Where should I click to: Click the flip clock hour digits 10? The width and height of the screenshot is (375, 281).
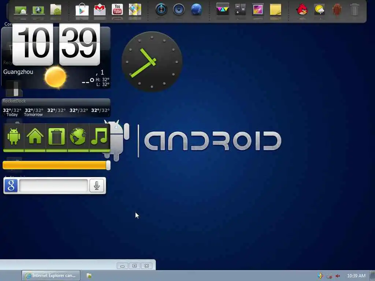coord(33,44)
